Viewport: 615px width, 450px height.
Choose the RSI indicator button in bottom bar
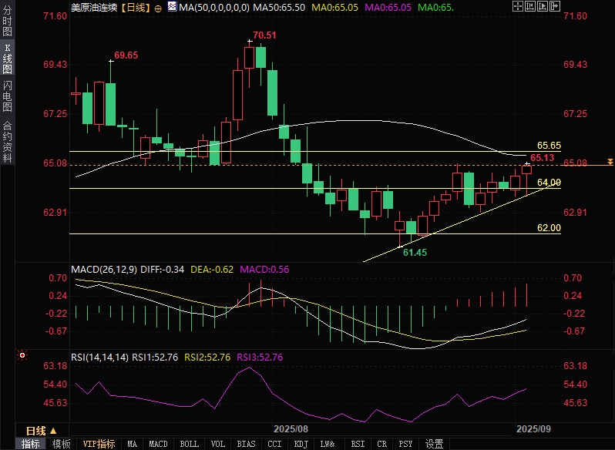coord(358,444)
